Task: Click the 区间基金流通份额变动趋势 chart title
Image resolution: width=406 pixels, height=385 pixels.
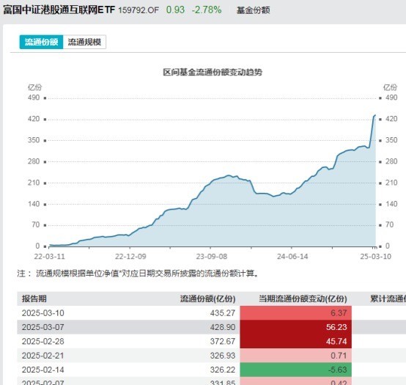Action: coord(213,72)
